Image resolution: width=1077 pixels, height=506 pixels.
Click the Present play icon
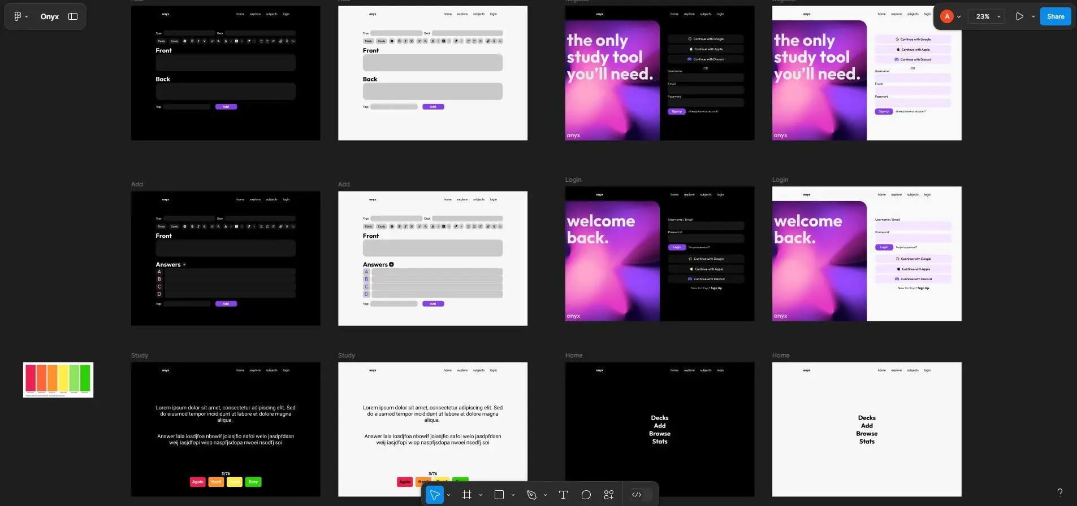point(1019,16)
